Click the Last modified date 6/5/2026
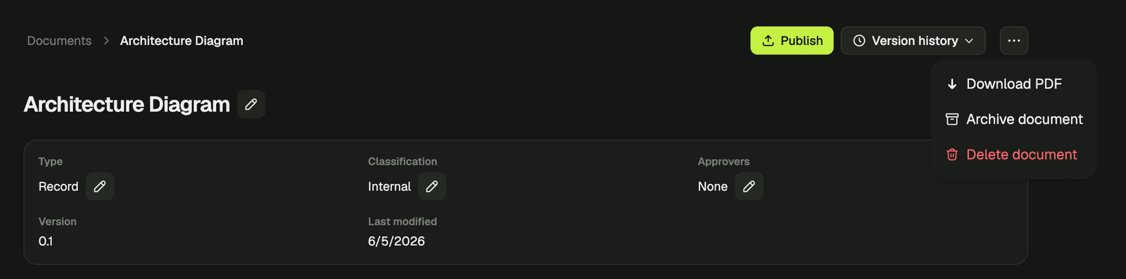Image resolution: width=1126 pixels, height=279 pixels. coord(396,241)
